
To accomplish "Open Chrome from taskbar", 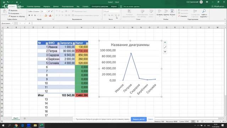I will click(x=16, y=126).
